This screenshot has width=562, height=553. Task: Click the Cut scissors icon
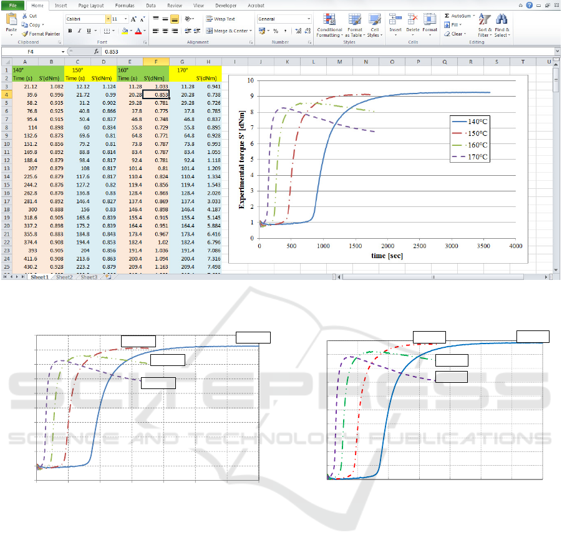pyautogui.click(x=24, y=16)
